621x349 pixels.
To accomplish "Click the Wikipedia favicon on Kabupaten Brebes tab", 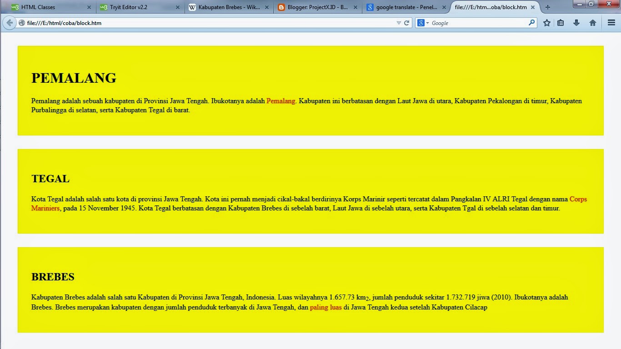I will pos(192,7).
